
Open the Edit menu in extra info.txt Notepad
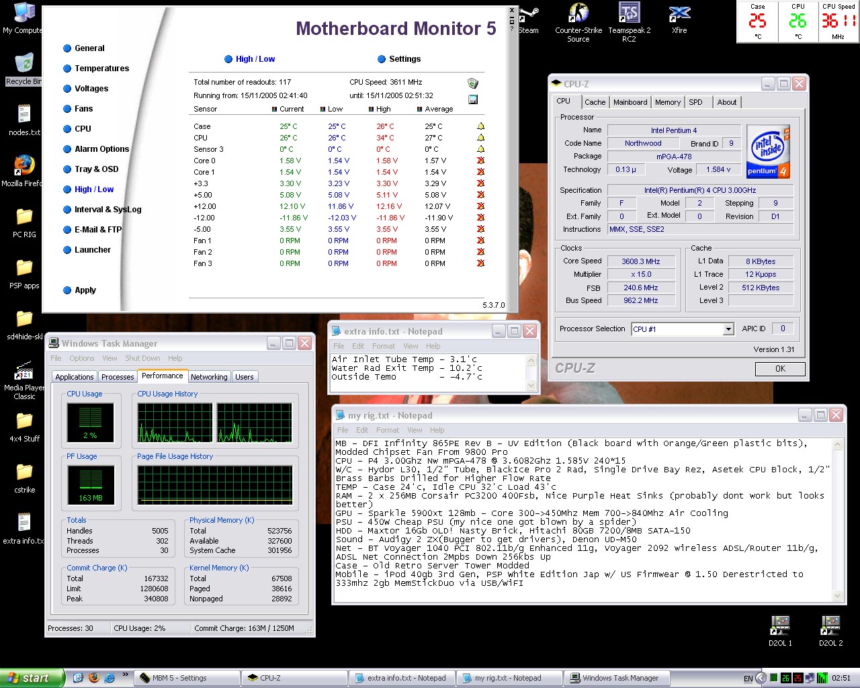point(358,346)
